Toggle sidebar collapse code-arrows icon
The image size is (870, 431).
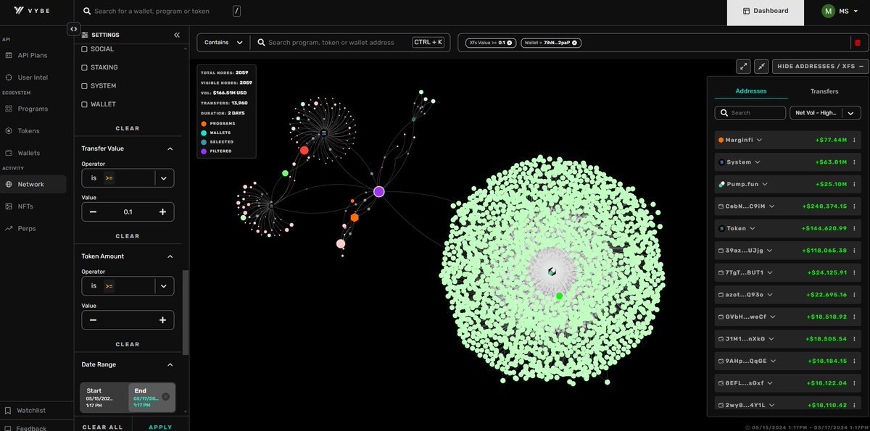coord(73,29)
